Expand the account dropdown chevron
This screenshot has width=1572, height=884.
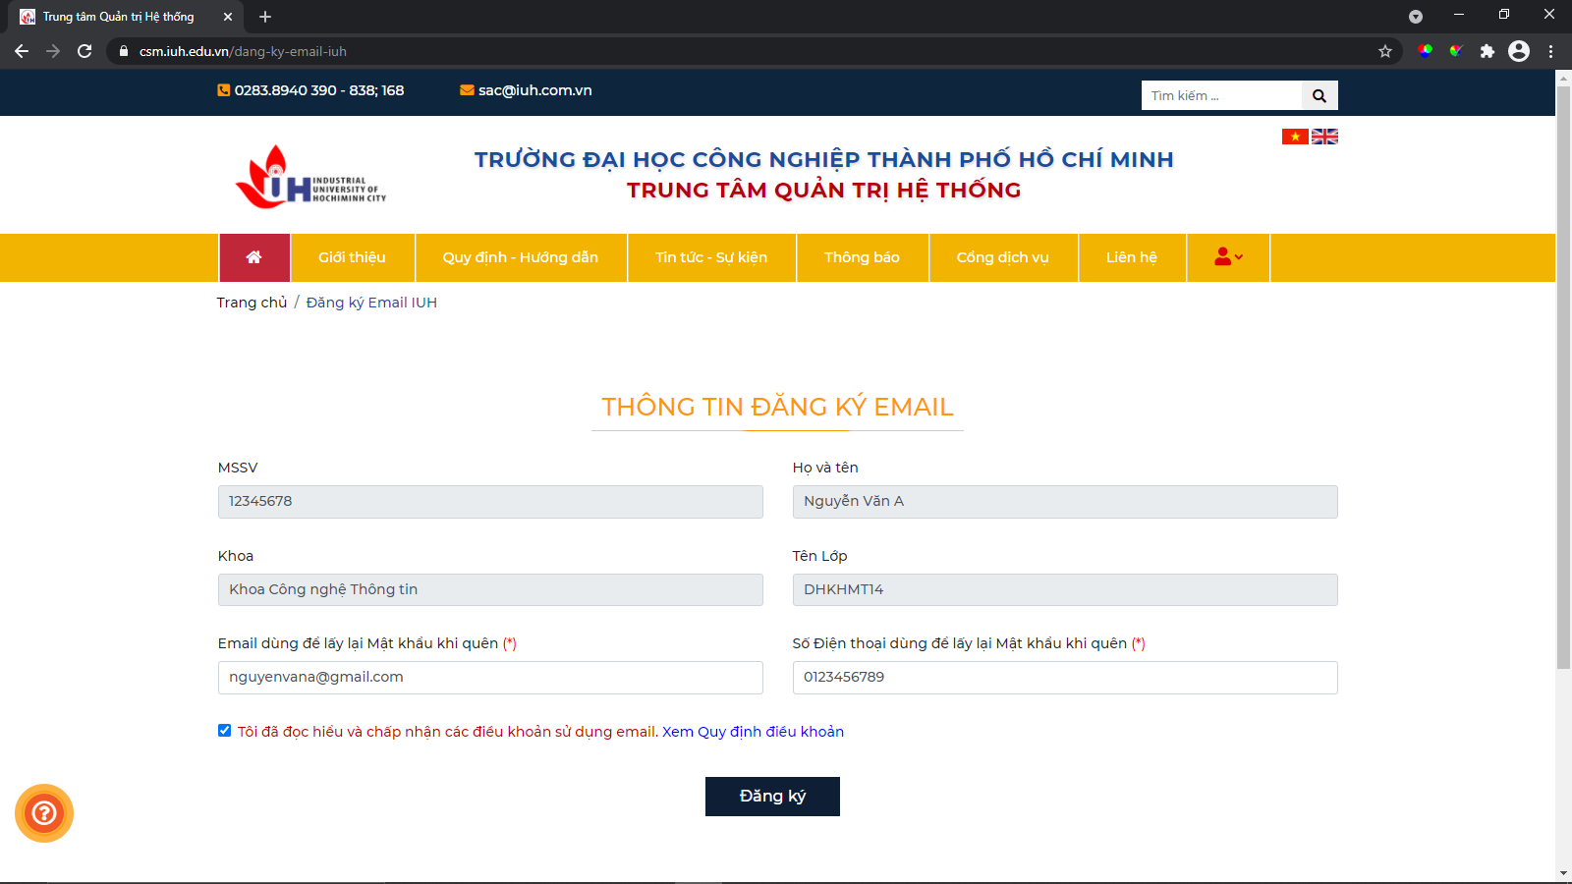(1237, 257)
